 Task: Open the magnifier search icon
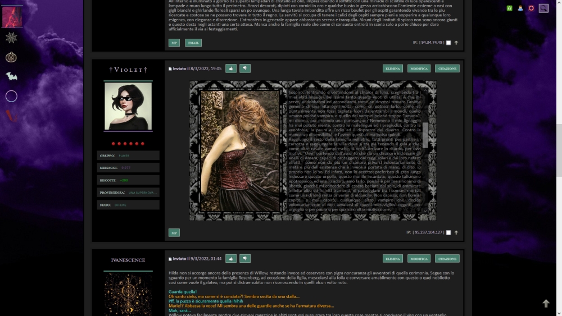pos(543,8)
